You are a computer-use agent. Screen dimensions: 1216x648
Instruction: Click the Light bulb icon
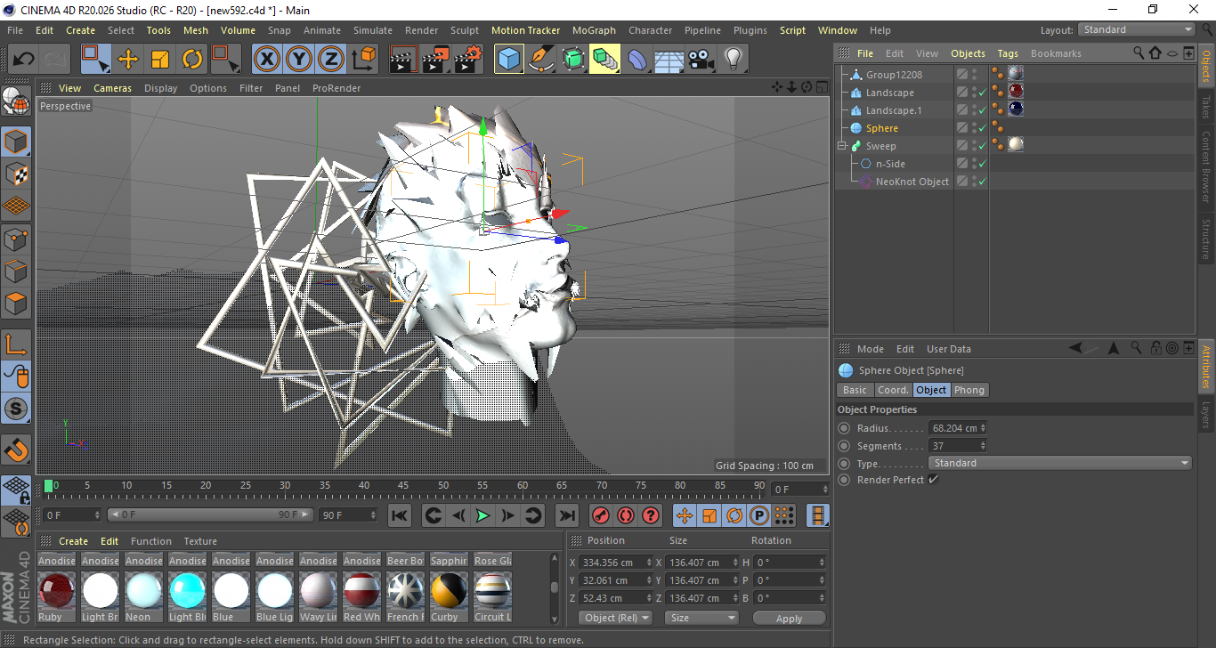(733, 60)
